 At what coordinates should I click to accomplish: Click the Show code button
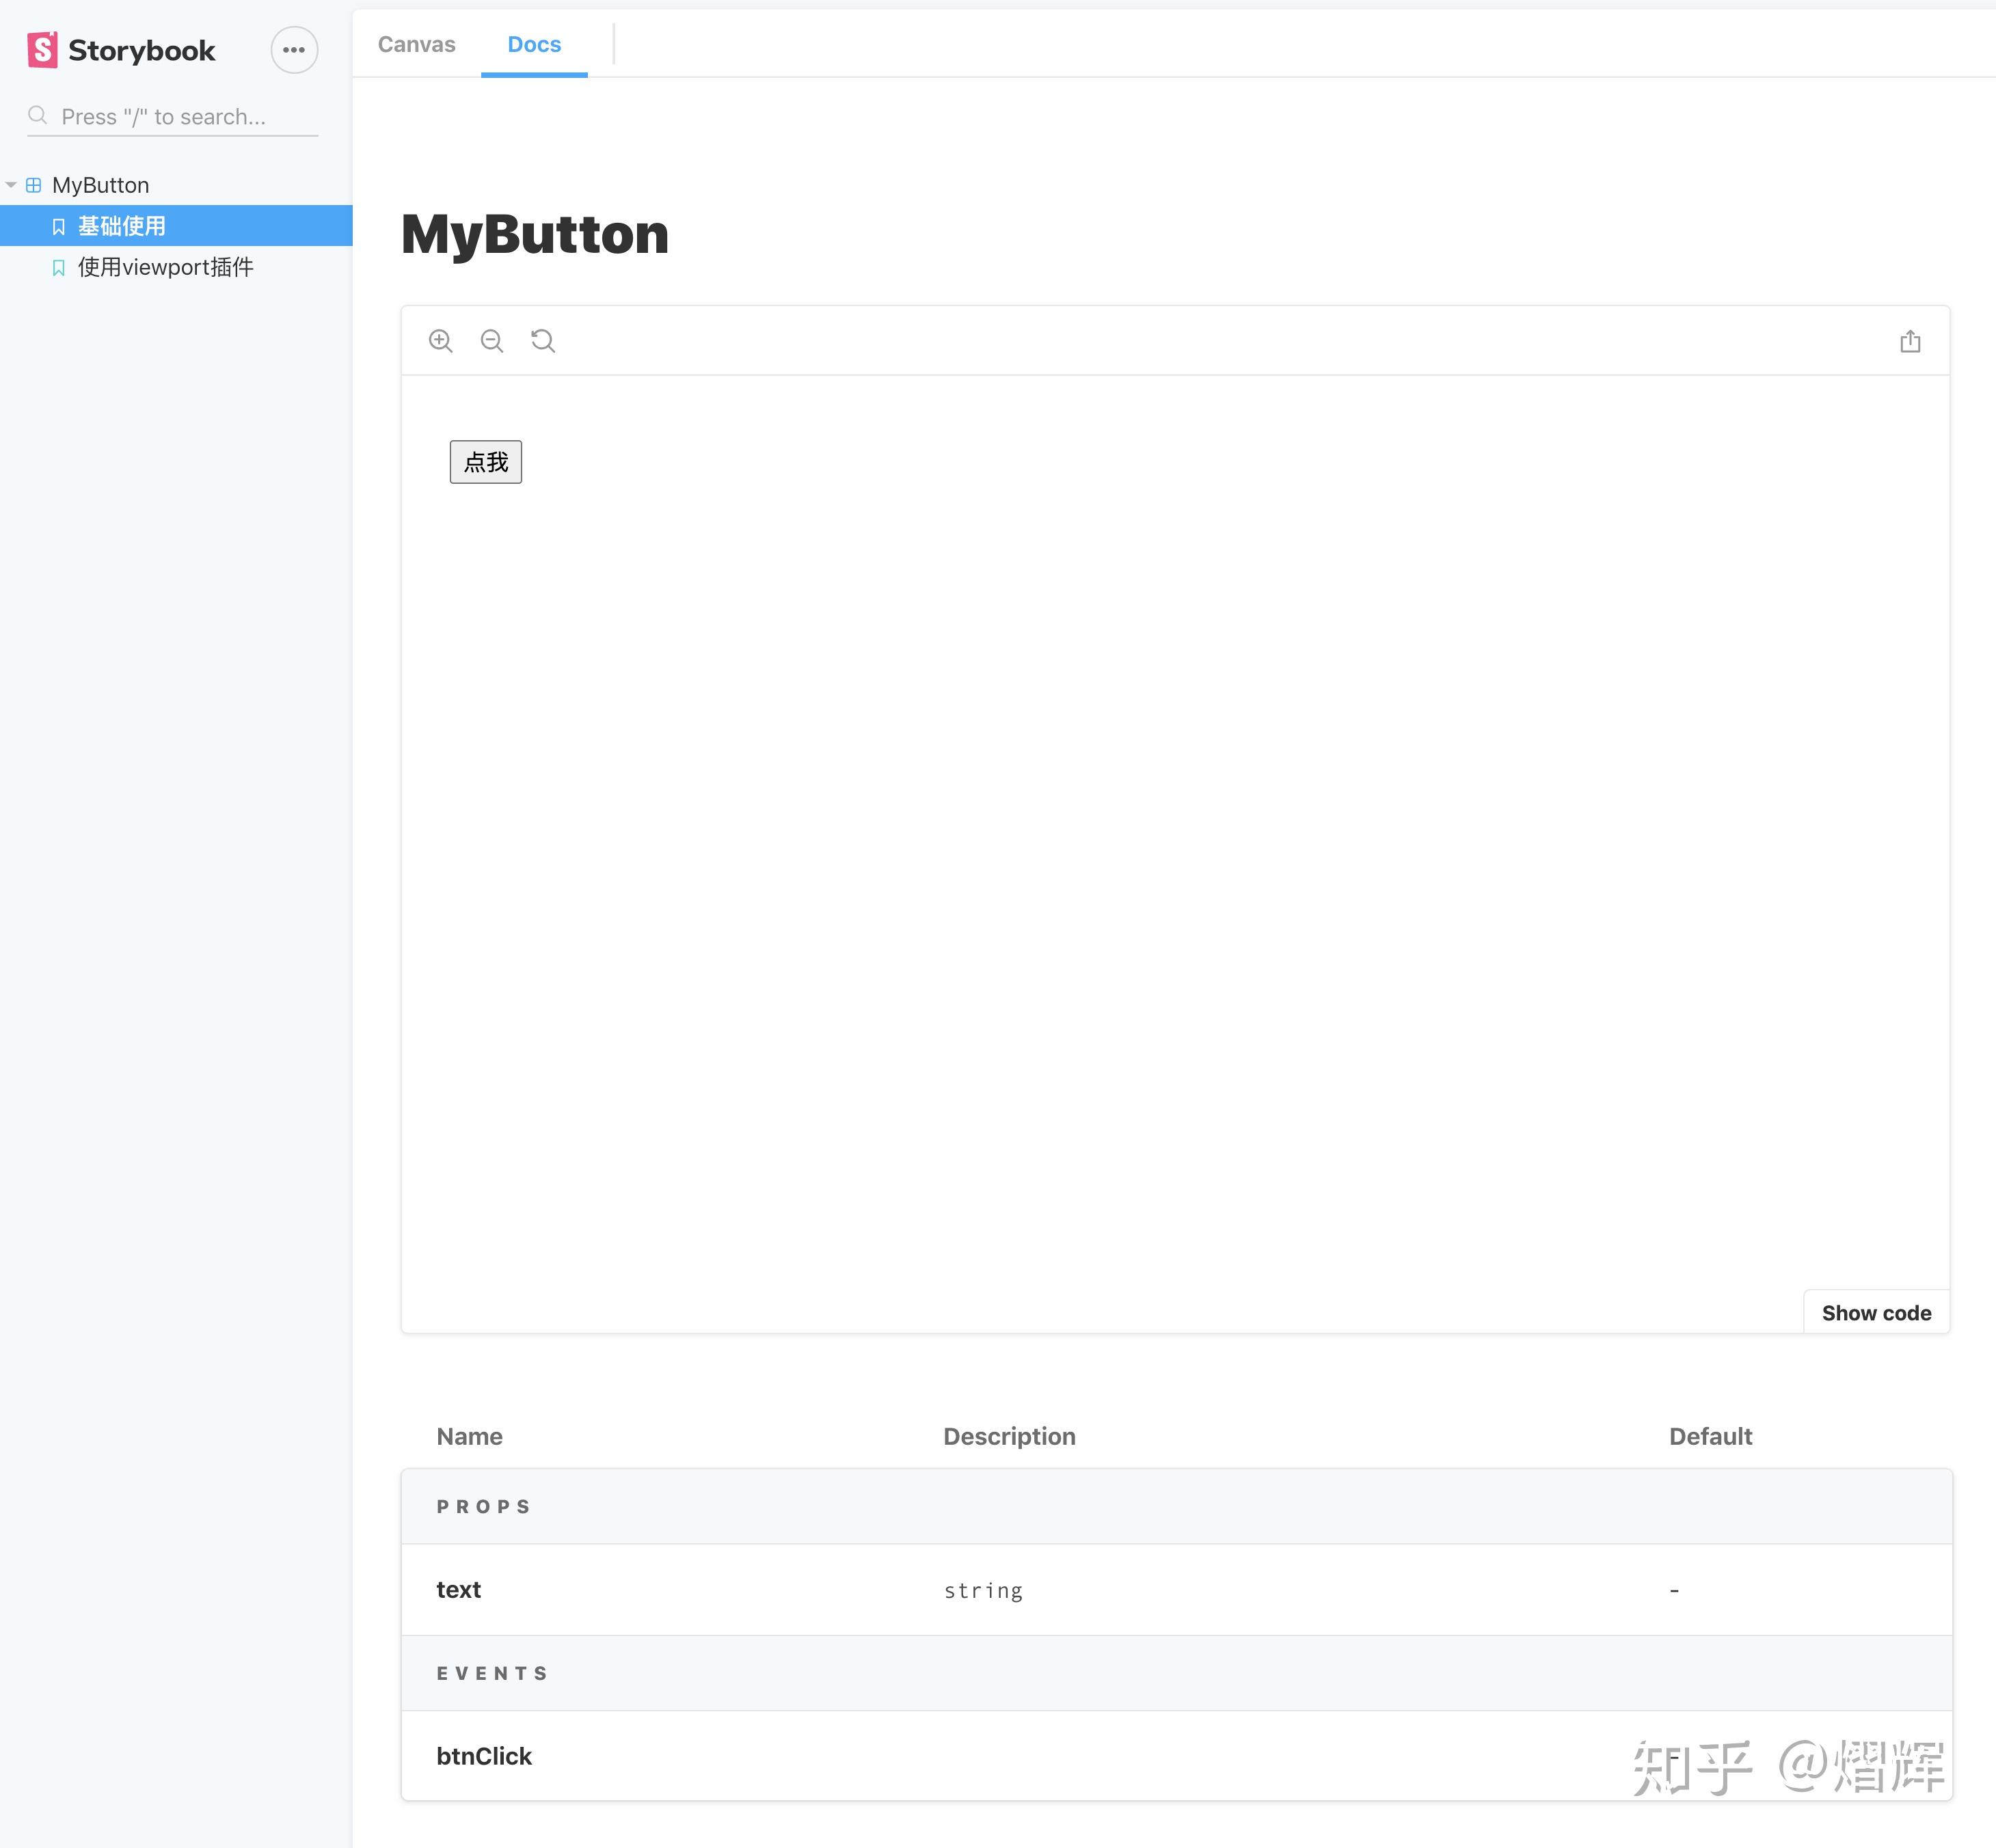[x=1876, y=1312]
